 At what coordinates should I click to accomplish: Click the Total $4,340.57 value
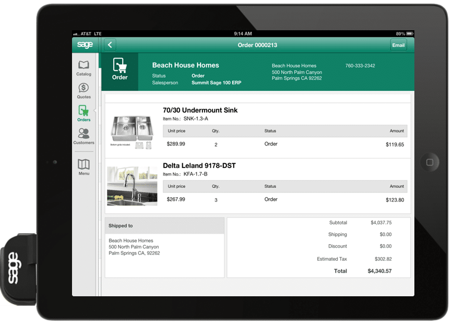[379, 271]
